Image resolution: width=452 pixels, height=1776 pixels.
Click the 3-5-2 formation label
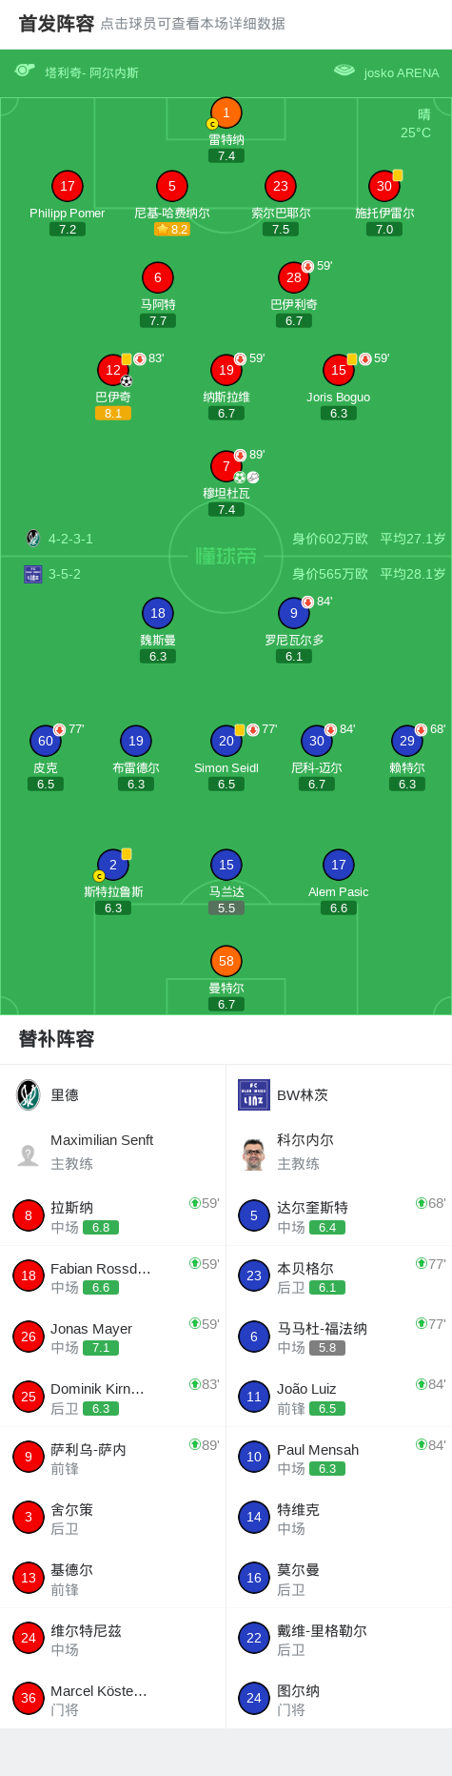point(65,574)
